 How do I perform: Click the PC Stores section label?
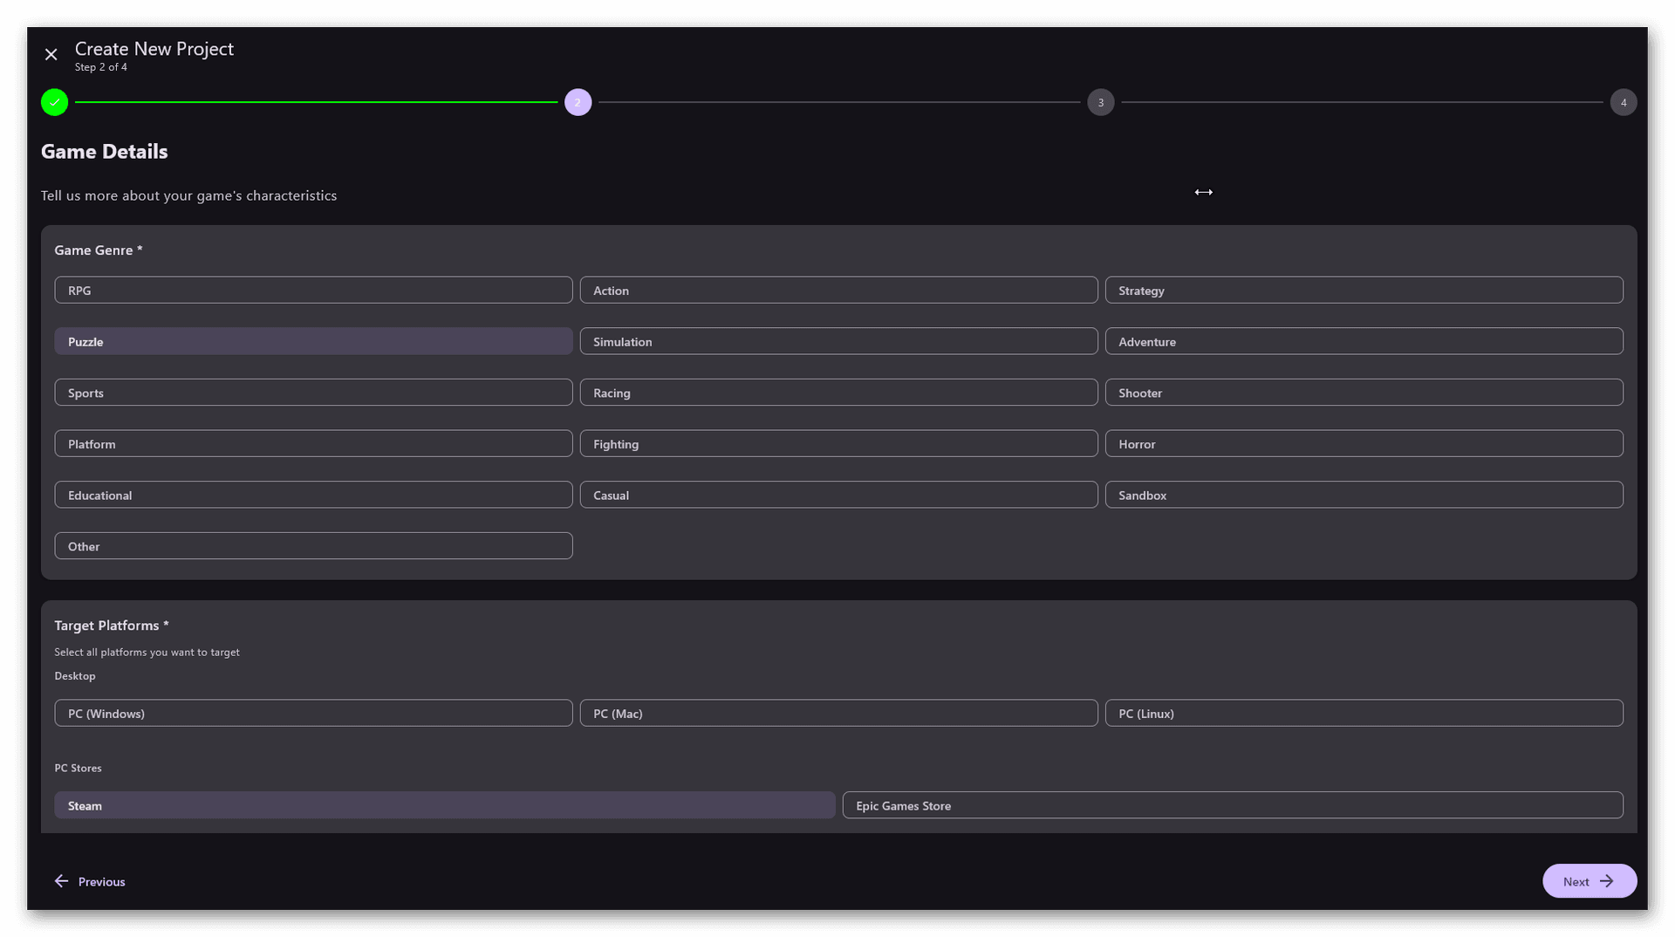pos(78,769)
